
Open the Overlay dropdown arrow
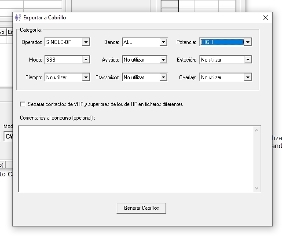coord(248,77)
